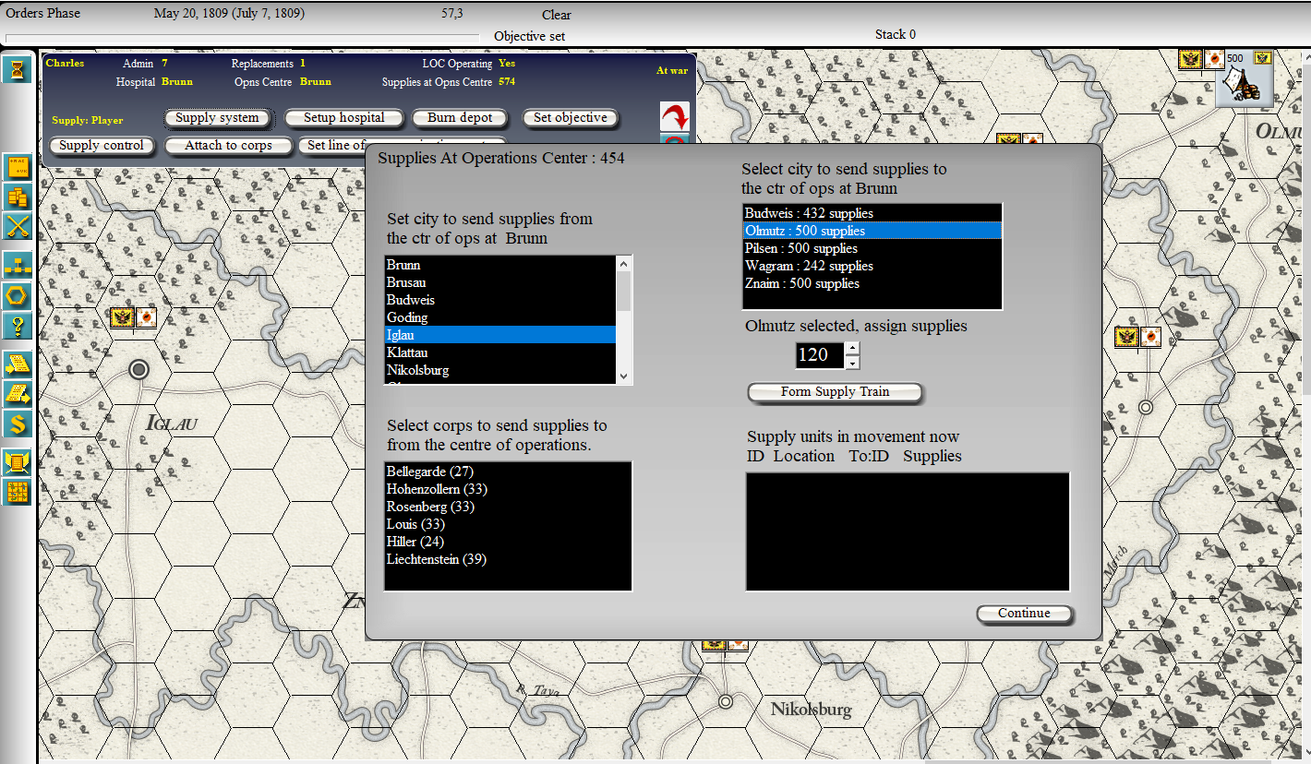Open the stacked boxes supplies icon
1311x764 pixels.
[18, 197]
